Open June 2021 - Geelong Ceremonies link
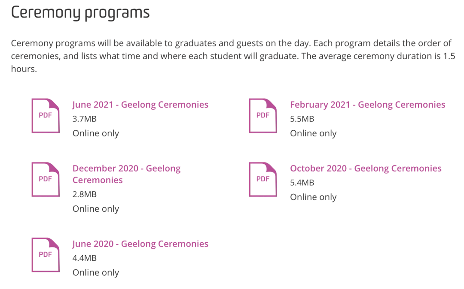 click(x=140, y=105)
